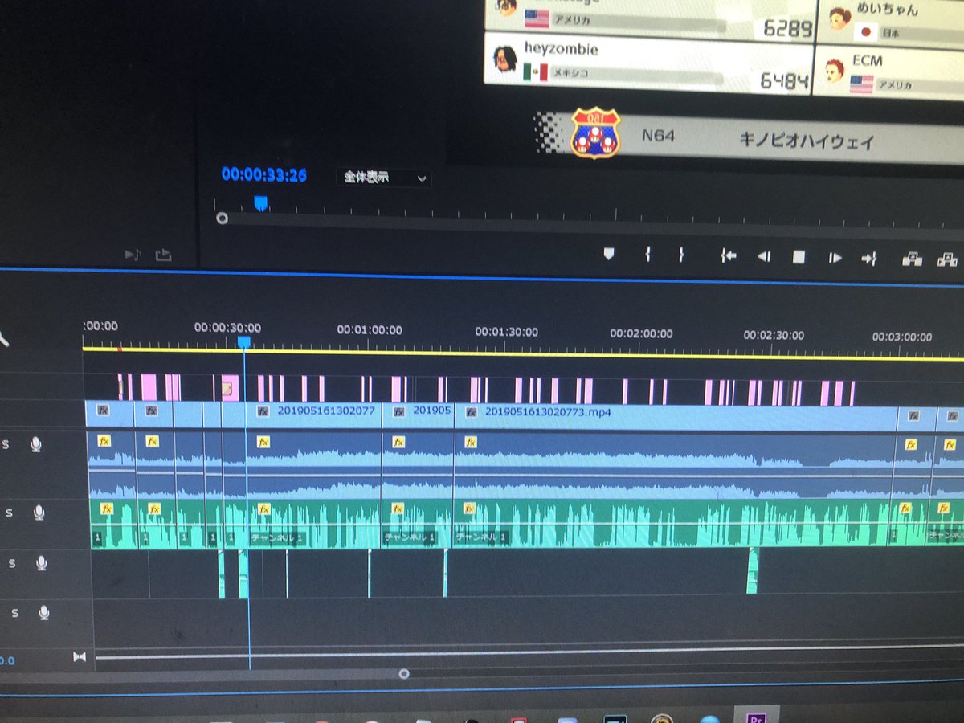Viewport: 964px width, 723px height.
Task: Stop playback with the square button
Action: 799,257
